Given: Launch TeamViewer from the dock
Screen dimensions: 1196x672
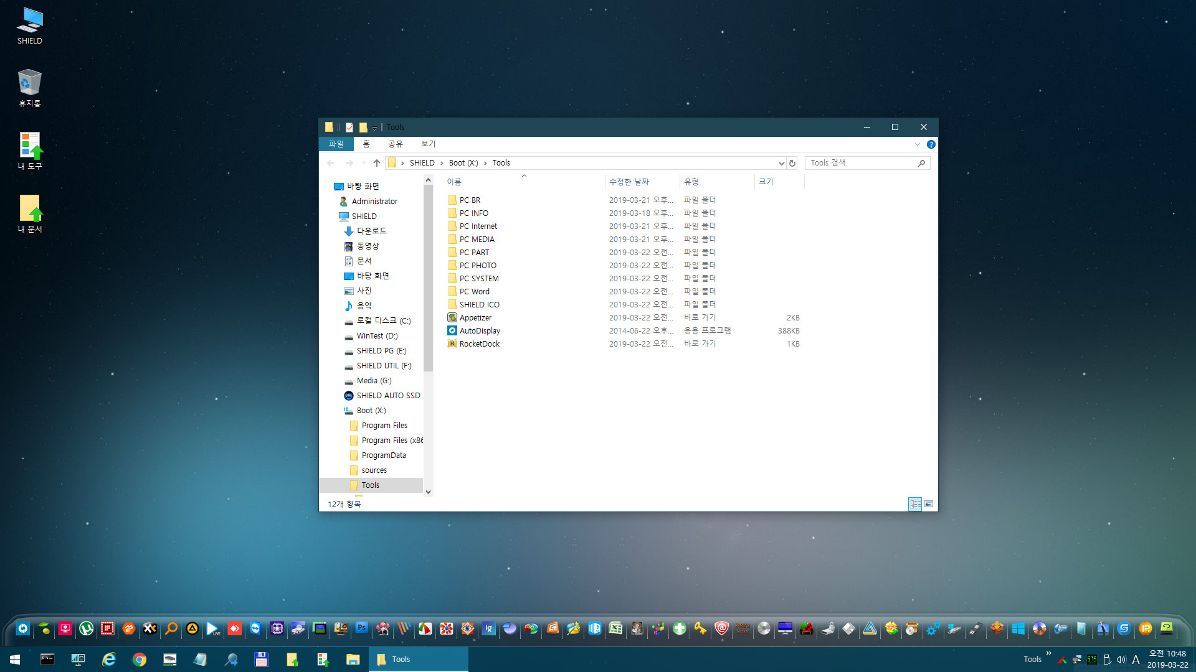Looking at the screenshot, I should point(256,628).
